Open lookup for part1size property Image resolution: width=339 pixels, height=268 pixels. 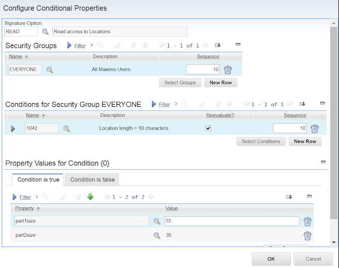point(157,221)
